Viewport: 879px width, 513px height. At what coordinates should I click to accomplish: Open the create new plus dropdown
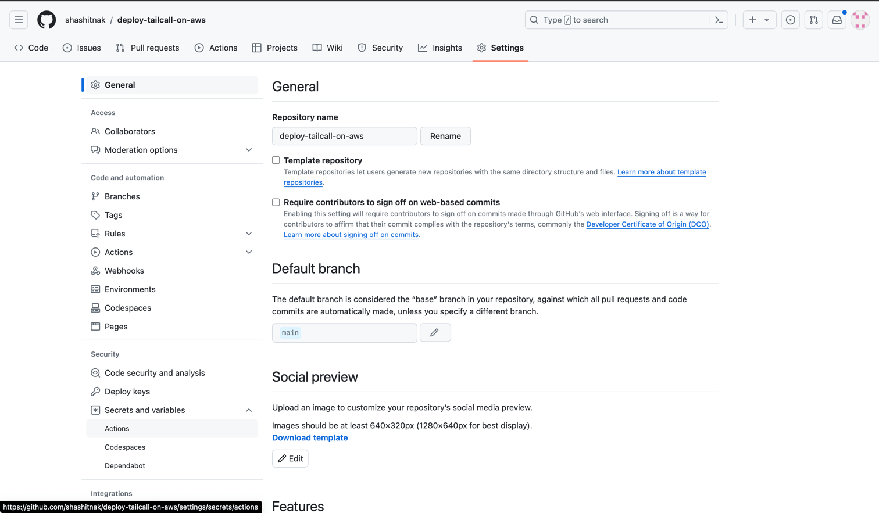pos(759,20)
